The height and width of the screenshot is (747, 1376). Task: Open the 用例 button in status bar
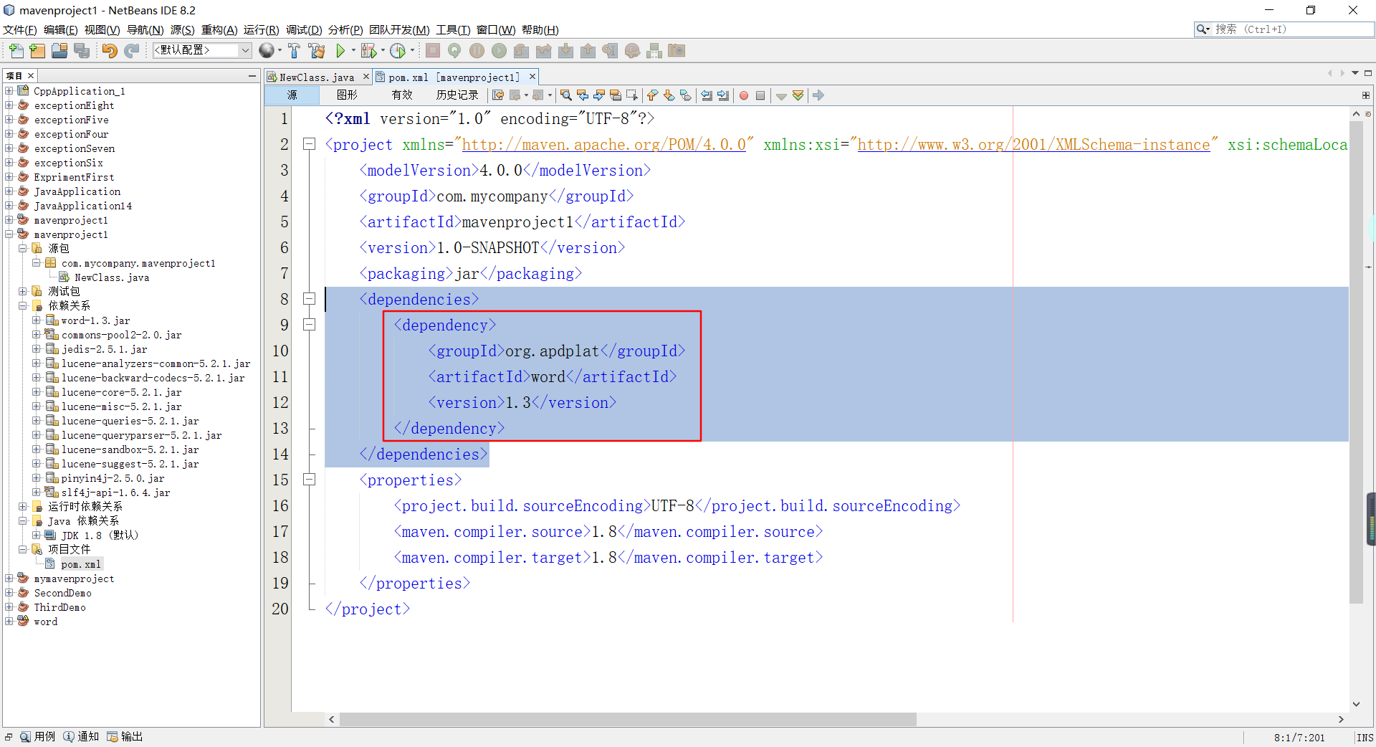[38, 737]
